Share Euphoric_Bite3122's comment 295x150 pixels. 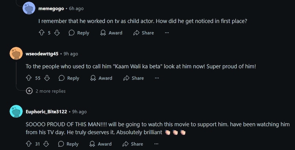[133, 144]
